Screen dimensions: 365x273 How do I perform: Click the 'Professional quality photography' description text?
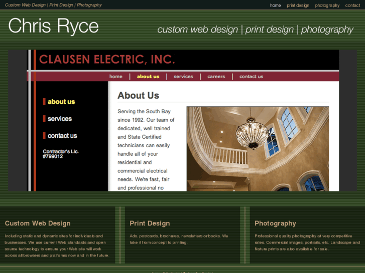tap(307, 242)
